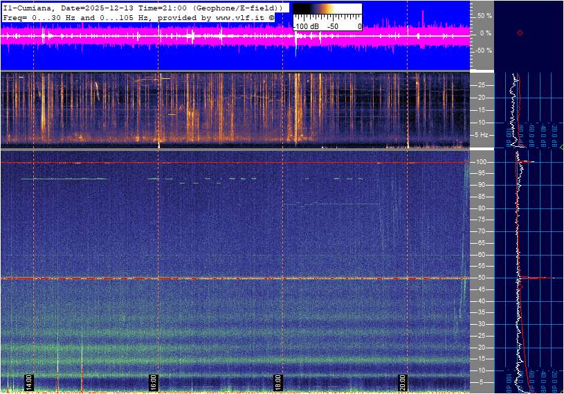
Task: Select the 18:00 time marker label
Action: (x=278, y=382)
